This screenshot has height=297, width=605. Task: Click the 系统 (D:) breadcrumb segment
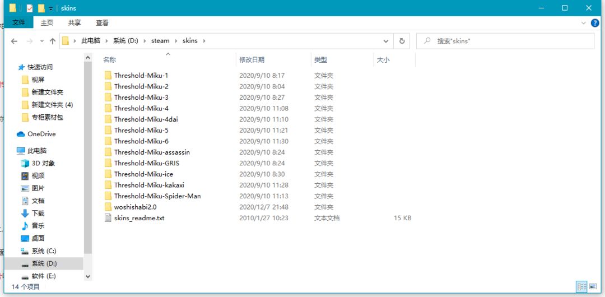125,40
